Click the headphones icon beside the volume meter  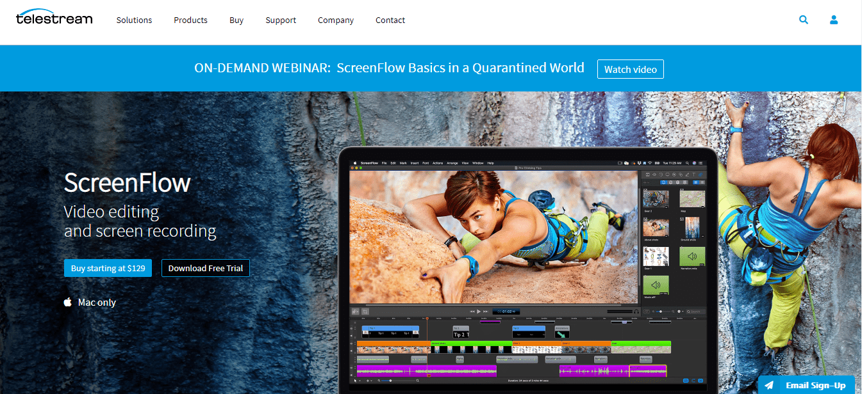click(x=635, y=311)
